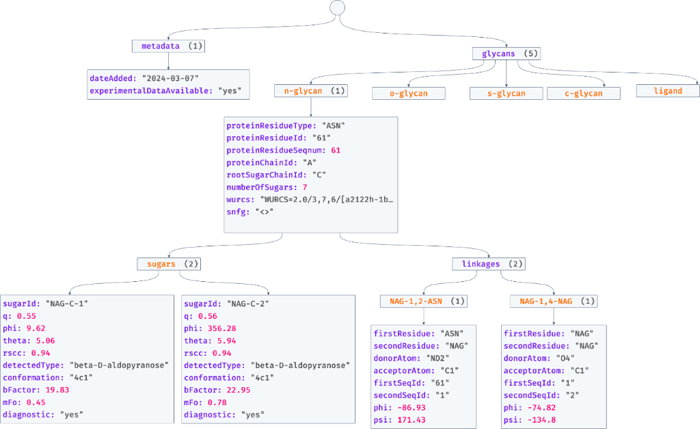
Task: Click the dateAdded "2024-03-07" entry
Action: click(x=145, y=79)
